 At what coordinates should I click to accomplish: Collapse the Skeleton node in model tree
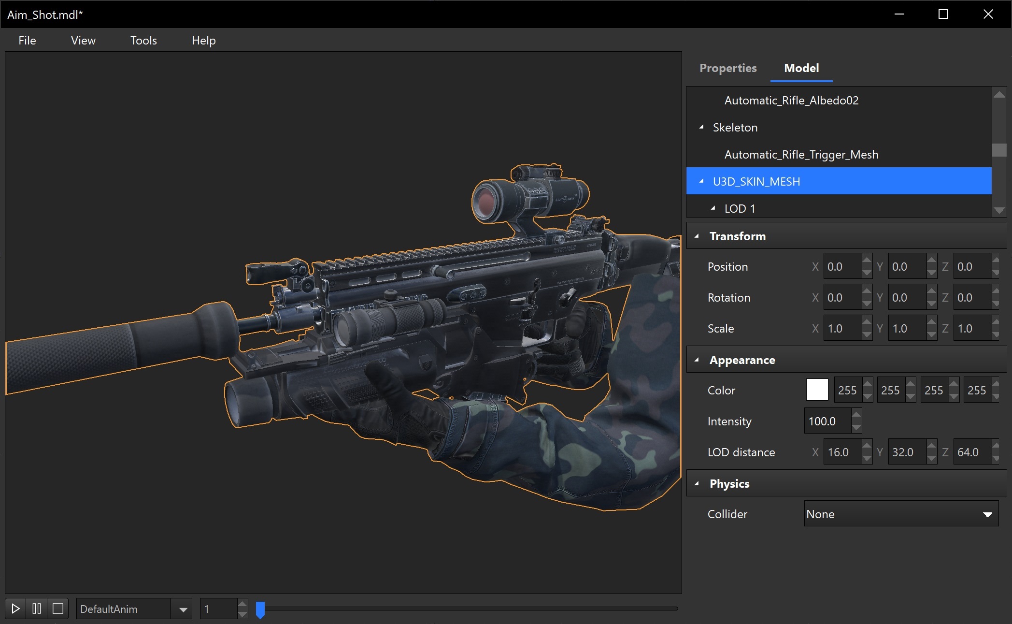pos(700,127)
